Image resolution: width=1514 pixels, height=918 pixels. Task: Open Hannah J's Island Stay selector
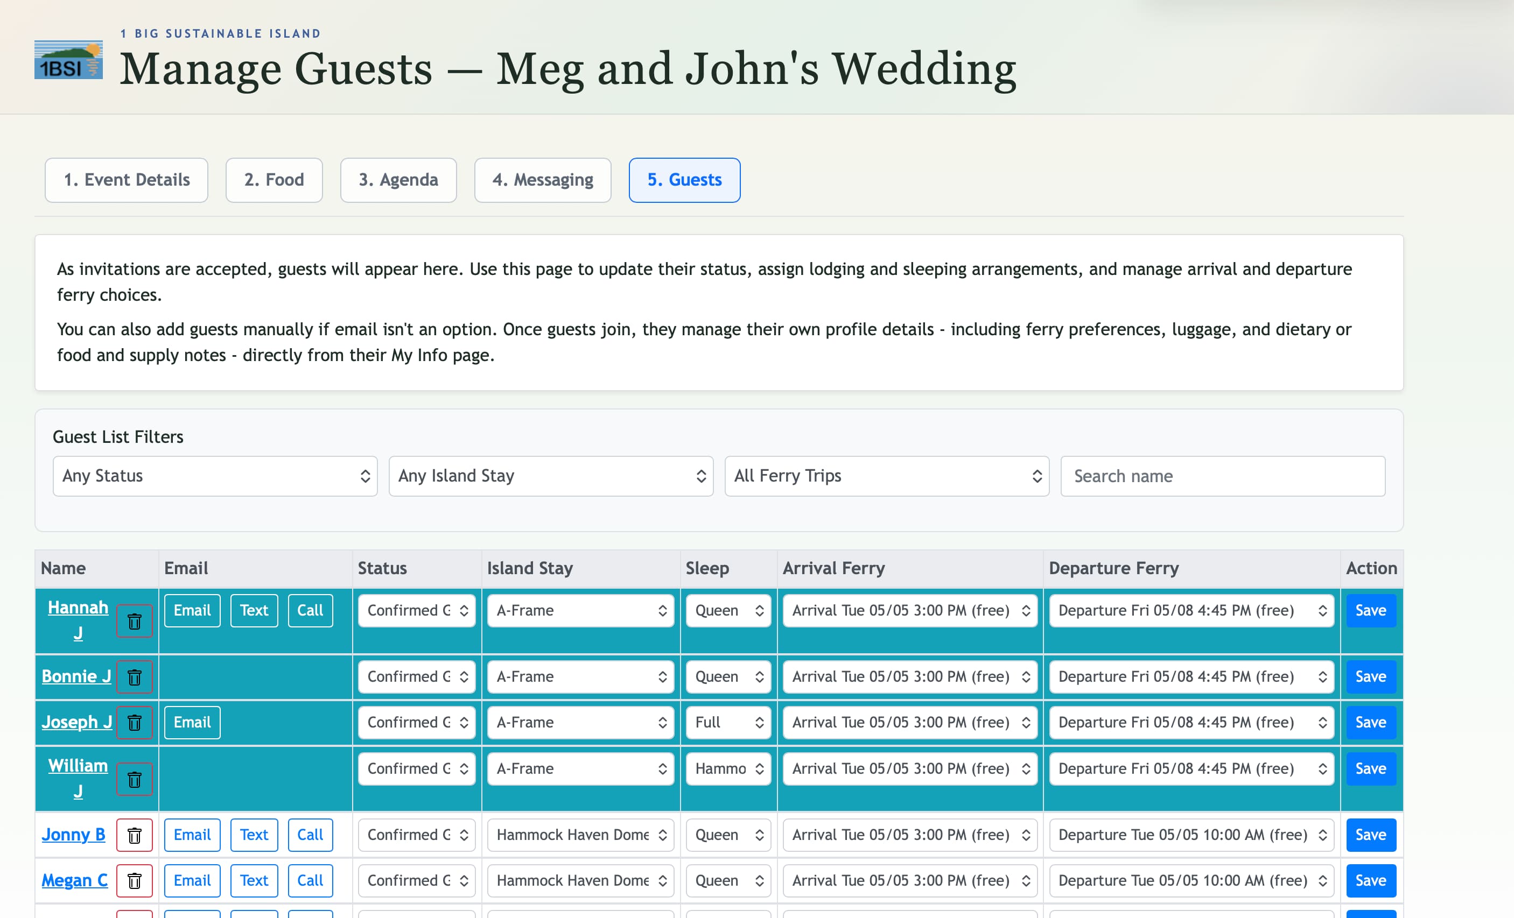pos(580,610)
